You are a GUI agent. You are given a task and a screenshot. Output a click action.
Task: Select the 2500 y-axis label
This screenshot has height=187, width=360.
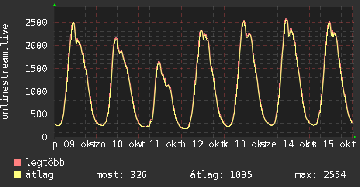click(36, 23)
